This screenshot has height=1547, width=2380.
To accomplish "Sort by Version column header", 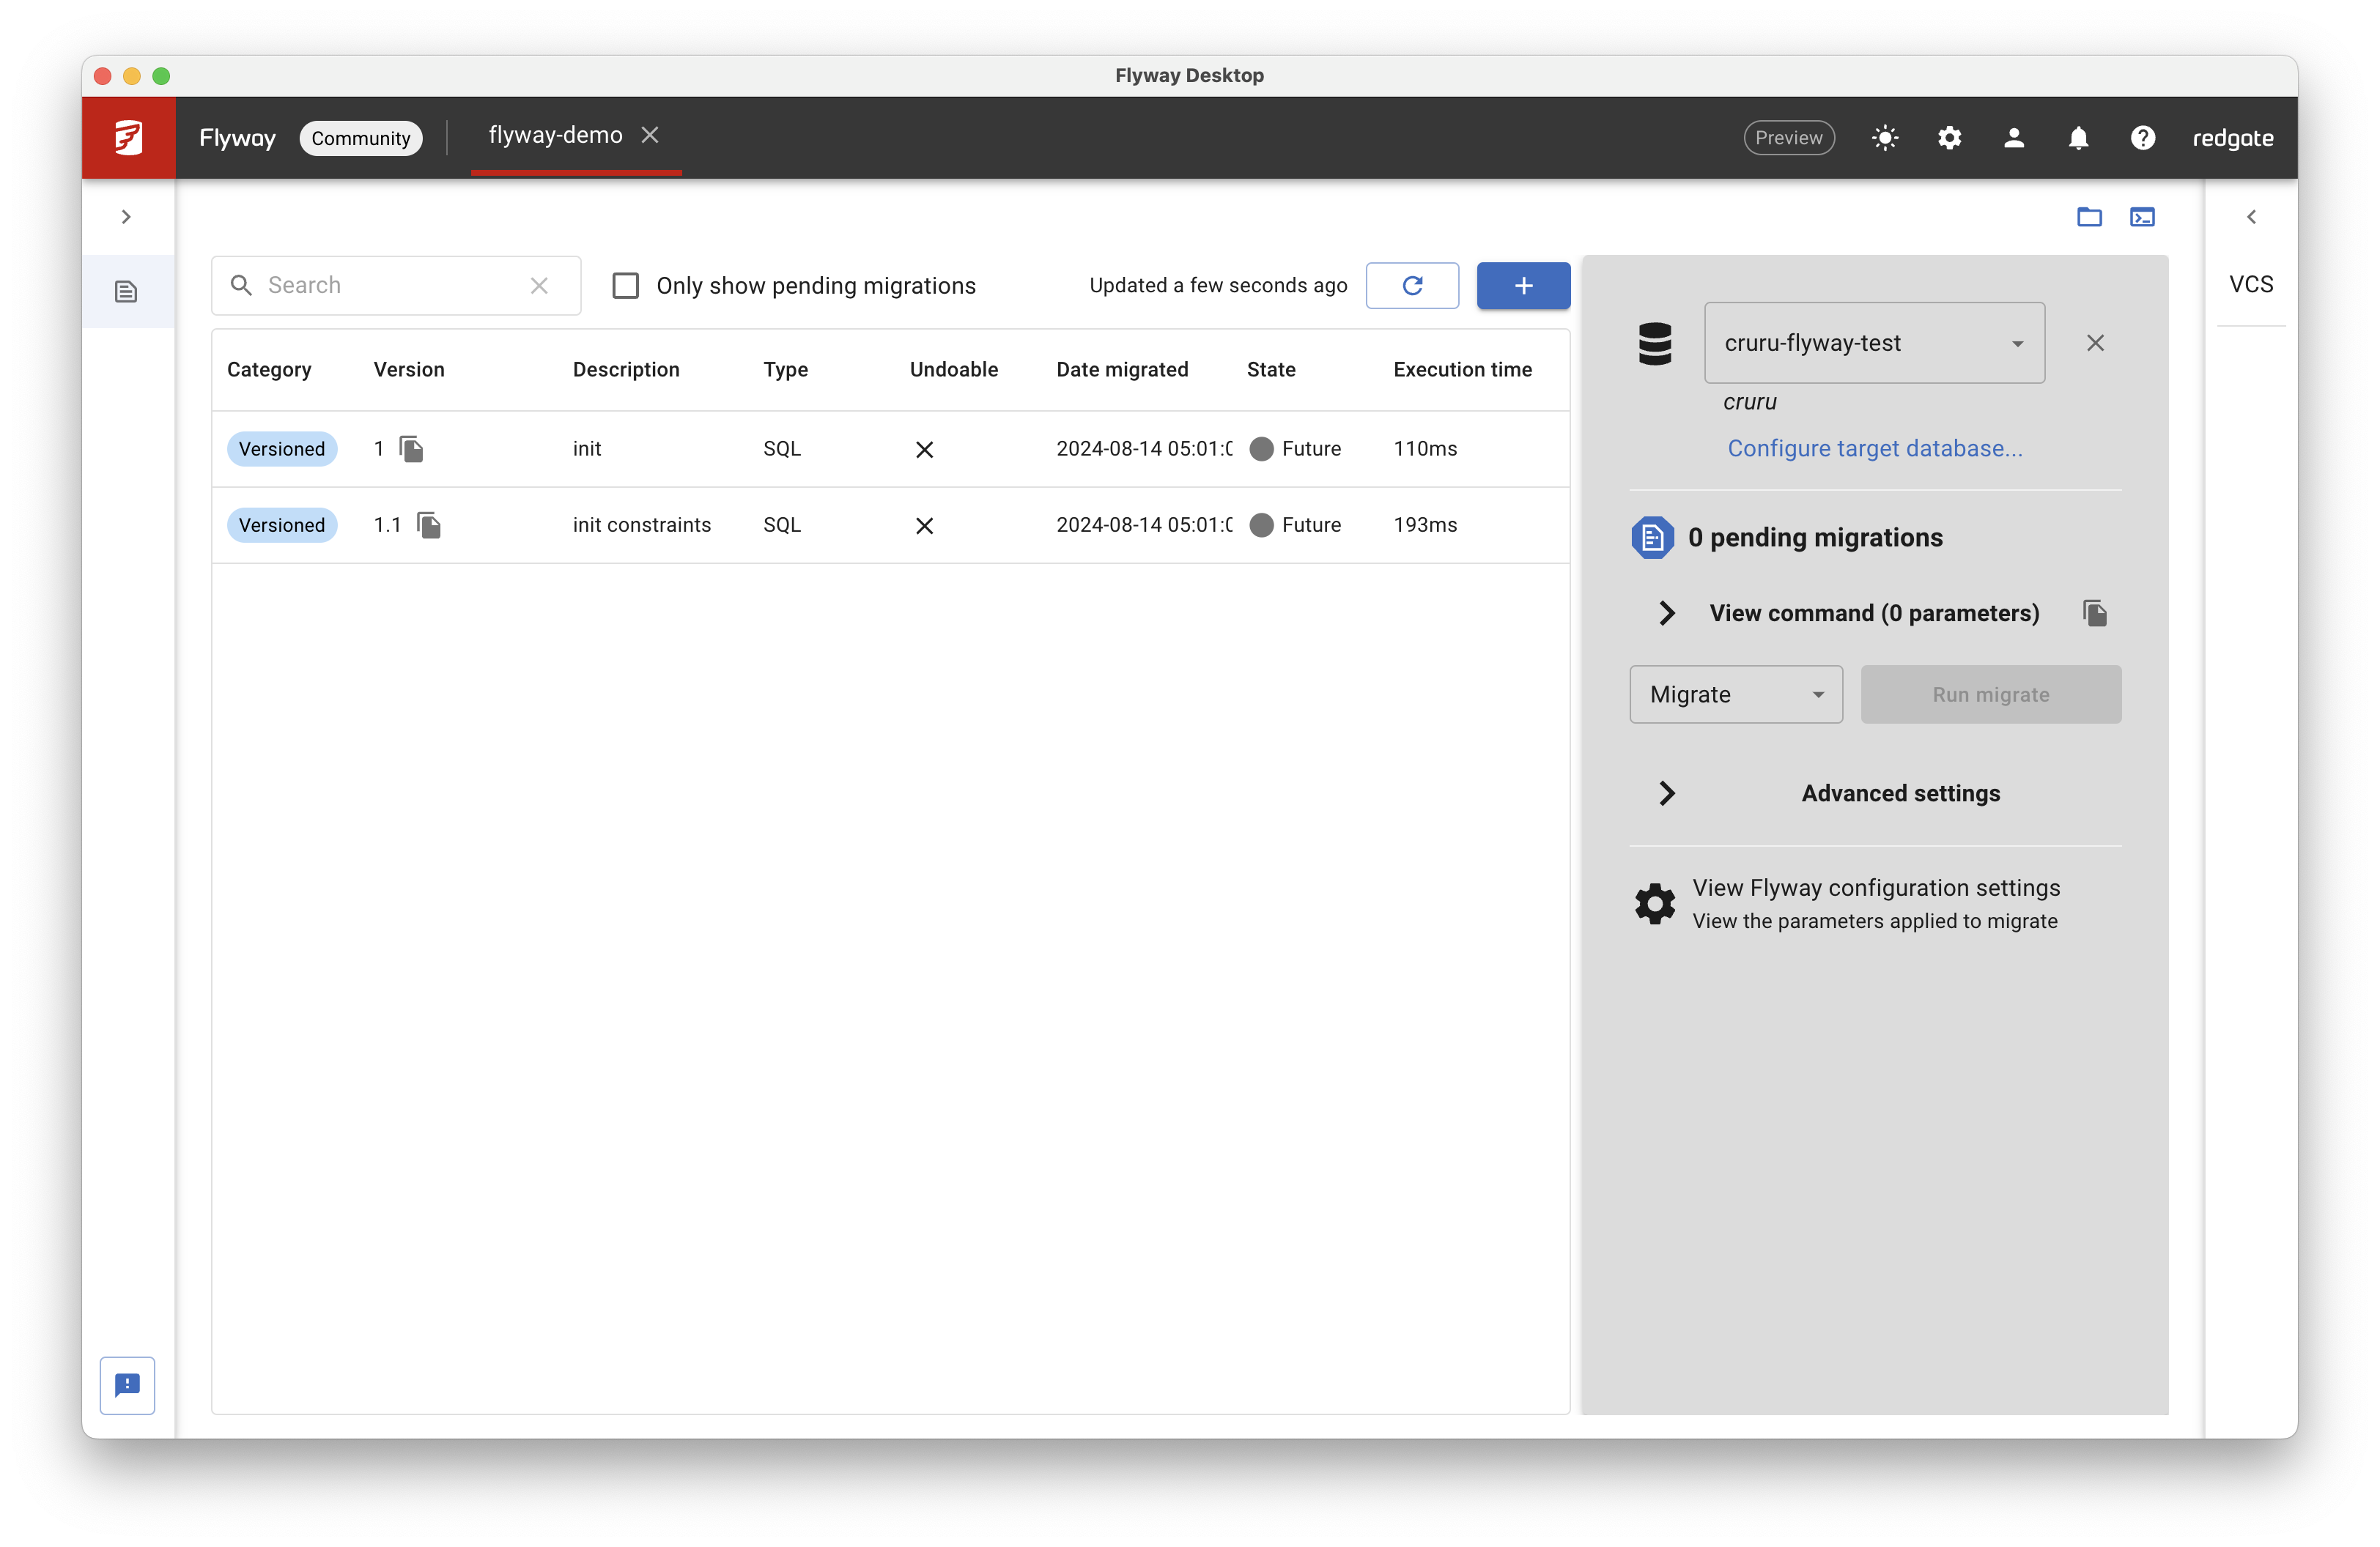I will pos(409,370).
